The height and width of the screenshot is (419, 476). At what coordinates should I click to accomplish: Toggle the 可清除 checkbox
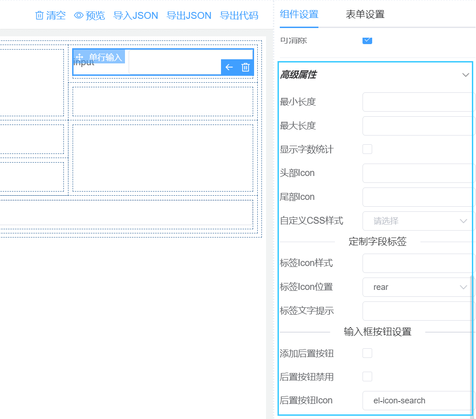(x=367, y=40)
